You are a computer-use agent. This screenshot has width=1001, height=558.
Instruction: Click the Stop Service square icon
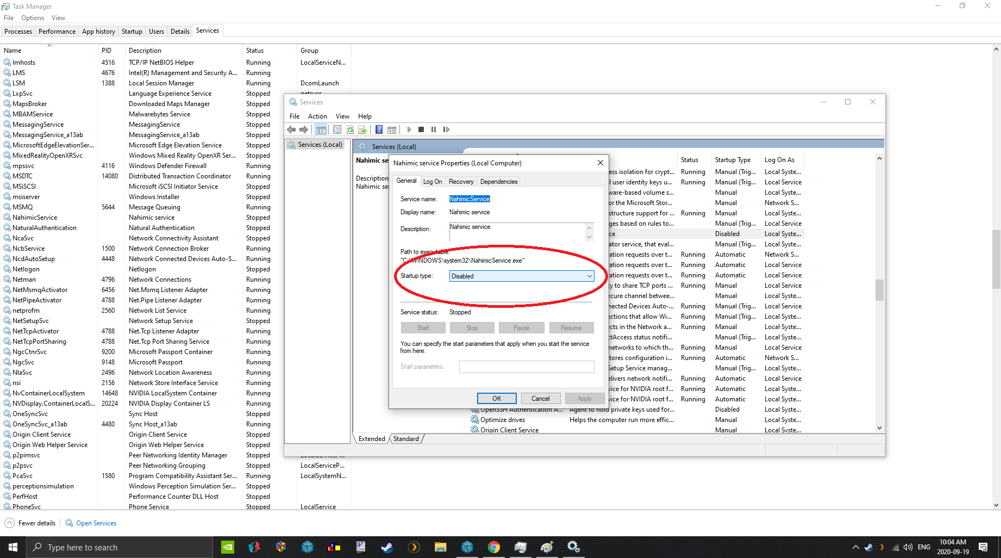point(421,129)
